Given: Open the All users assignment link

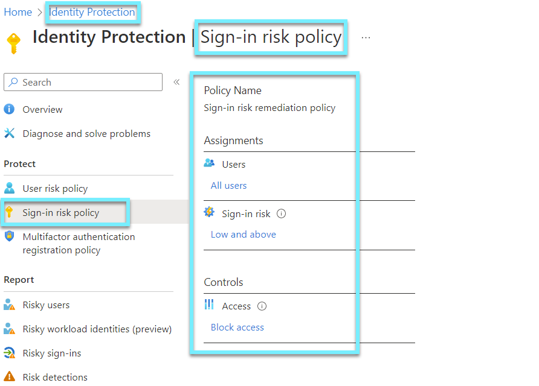Looking at the screenshot, I should point(228,186).
